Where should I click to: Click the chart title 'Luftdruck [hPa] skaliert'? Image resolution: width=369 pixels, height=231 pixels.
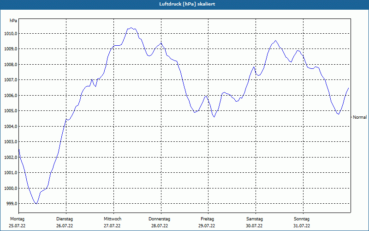187,4
